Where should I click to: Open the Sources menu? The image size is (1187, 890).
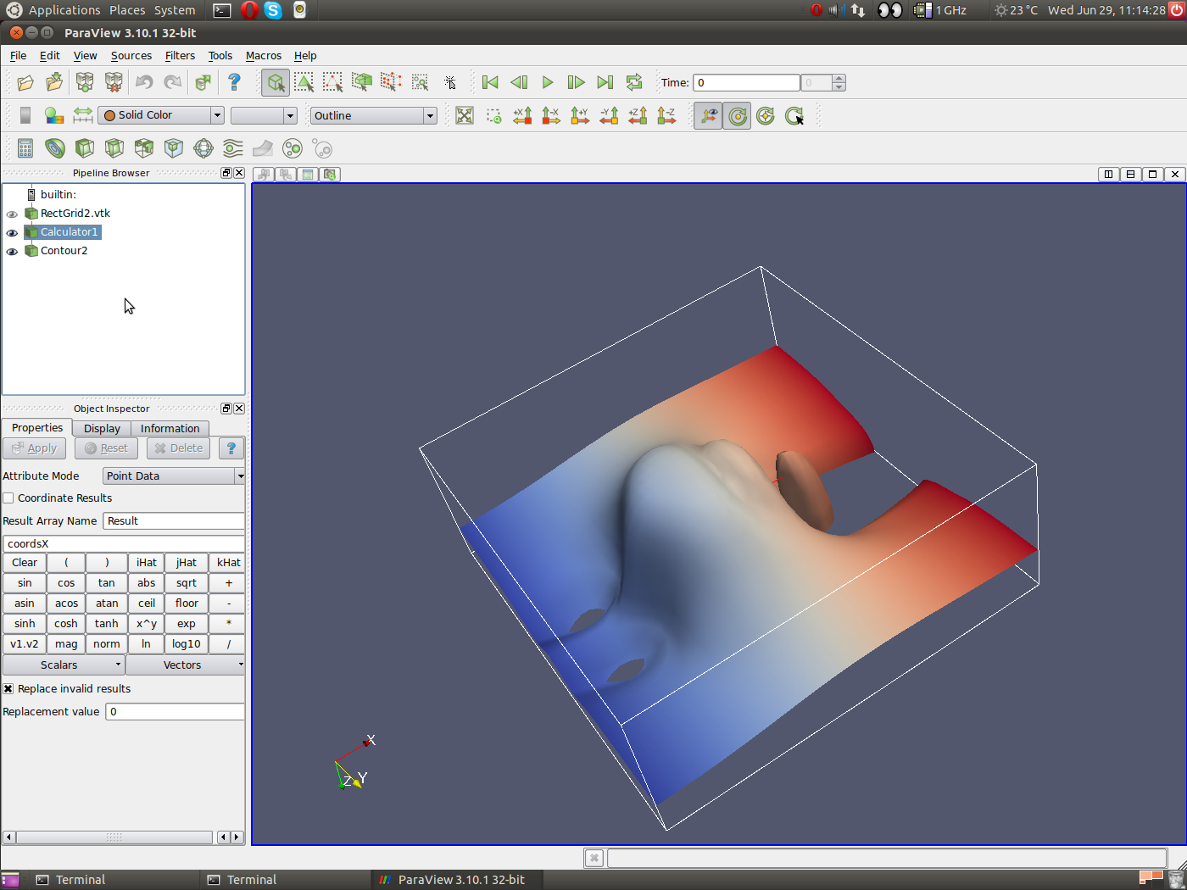[131, 56]
